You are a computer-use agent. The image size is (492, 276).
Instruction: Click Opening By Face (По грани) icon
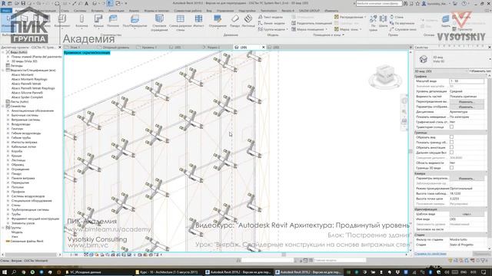point(373,18)
